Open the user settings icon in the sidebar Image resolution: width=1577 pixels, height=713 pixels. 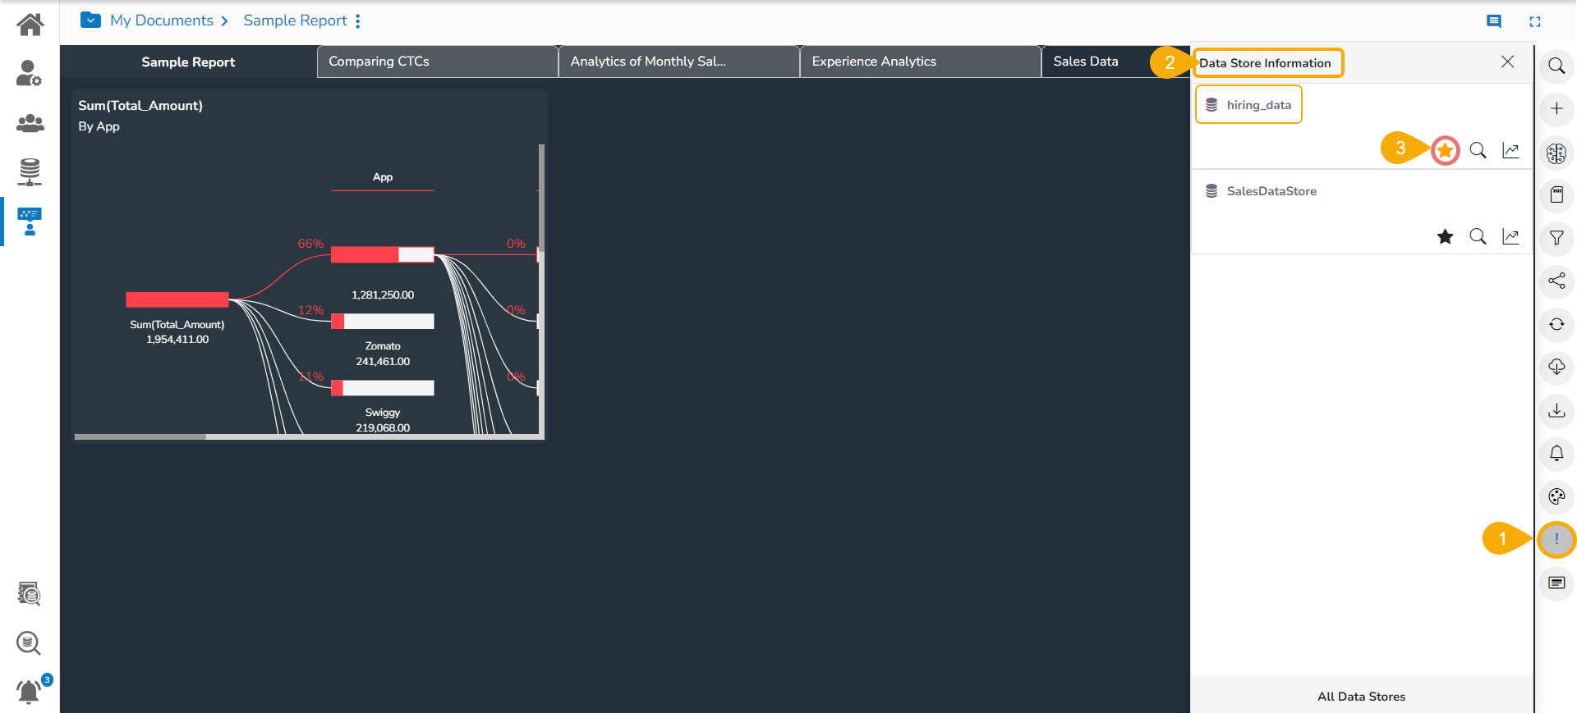point(30,73)
